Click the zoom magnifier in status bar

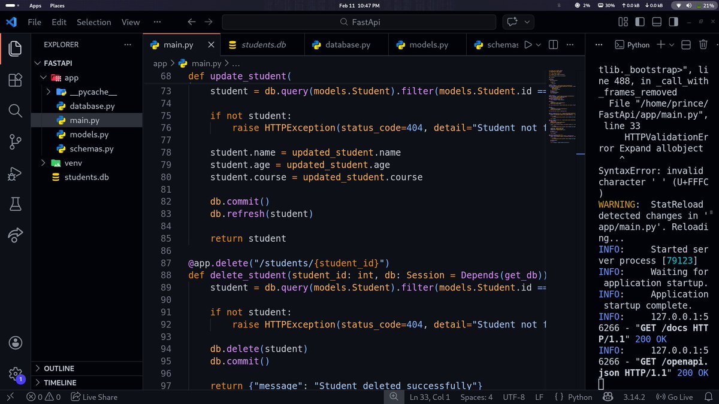point(394,396)
